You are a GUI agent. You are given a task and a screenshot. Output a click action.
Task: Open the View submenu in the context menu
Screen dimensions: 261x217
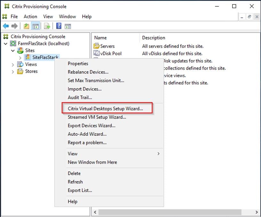tap(73, 153)
